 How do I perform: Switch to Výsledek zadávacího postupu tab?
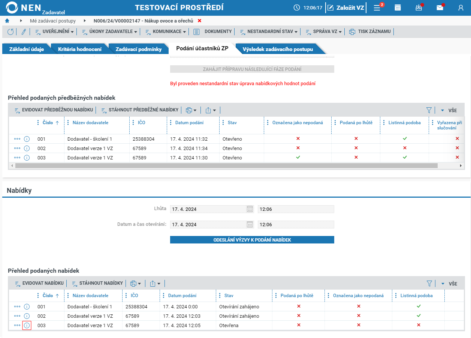click(x=278, y=49)
